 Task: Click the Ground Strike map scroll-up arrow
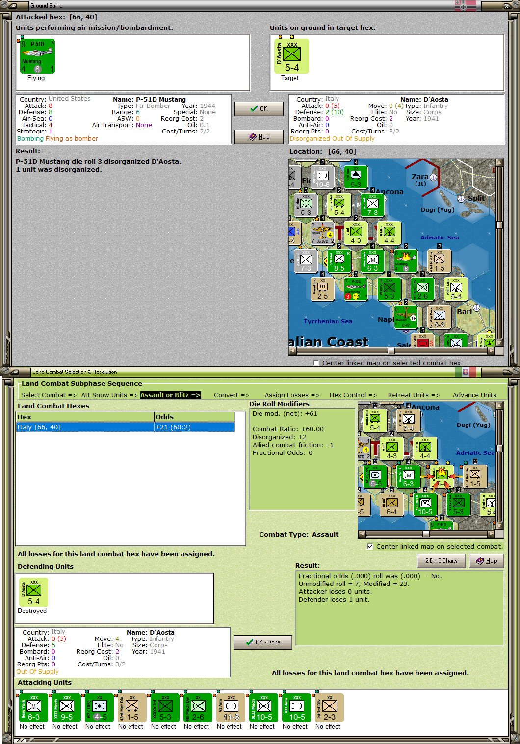coord(499,162)
